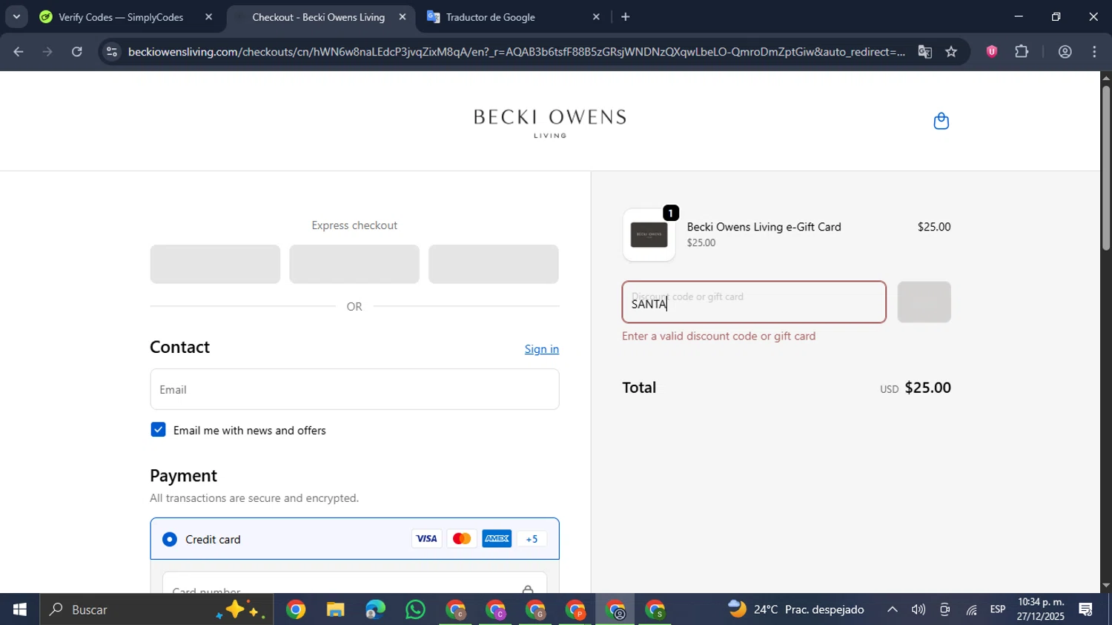The image size is (1112, 625).
Task: Switch the ESP keyboard language indicator
Action: click(x=998, y=609)
